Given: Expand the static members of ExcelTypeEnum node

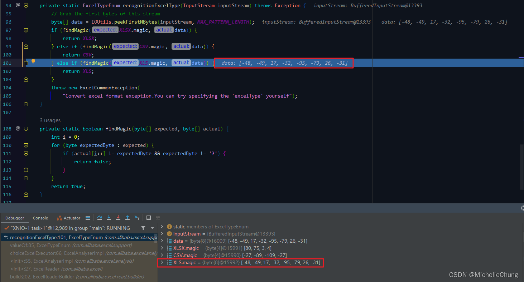Looking at the screenshot, I should click(162, 227).
